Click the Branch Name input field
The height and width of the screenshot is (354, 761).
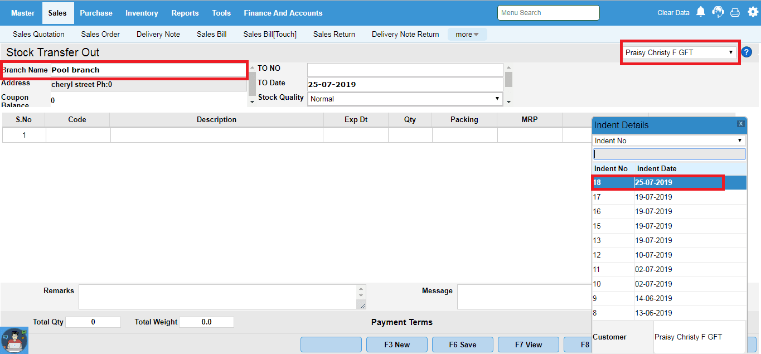148,70
